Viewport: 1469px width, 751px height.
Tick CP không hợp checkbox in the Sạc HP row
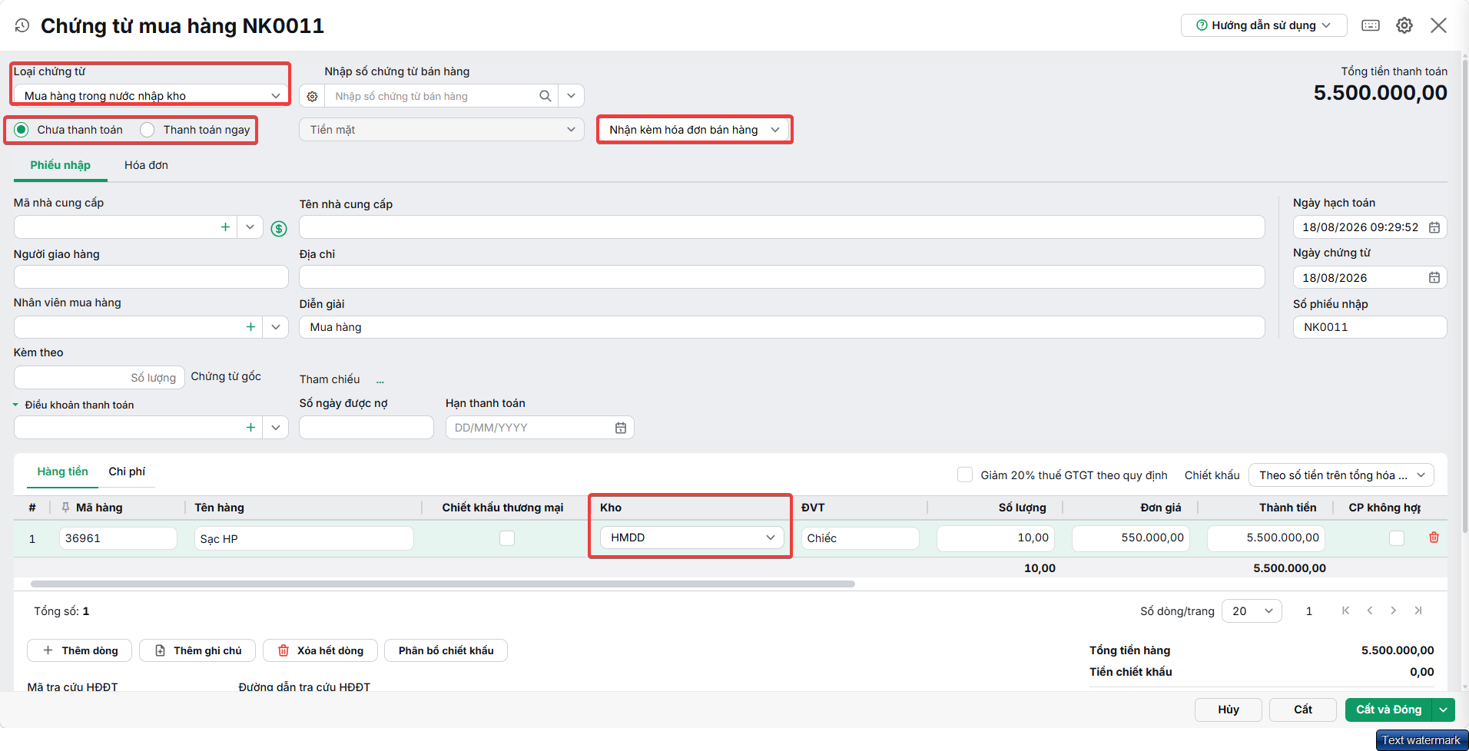(1397, 538)
